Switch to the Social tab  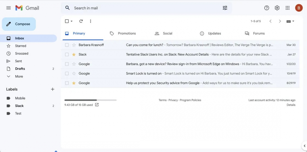tap(168, 34)
